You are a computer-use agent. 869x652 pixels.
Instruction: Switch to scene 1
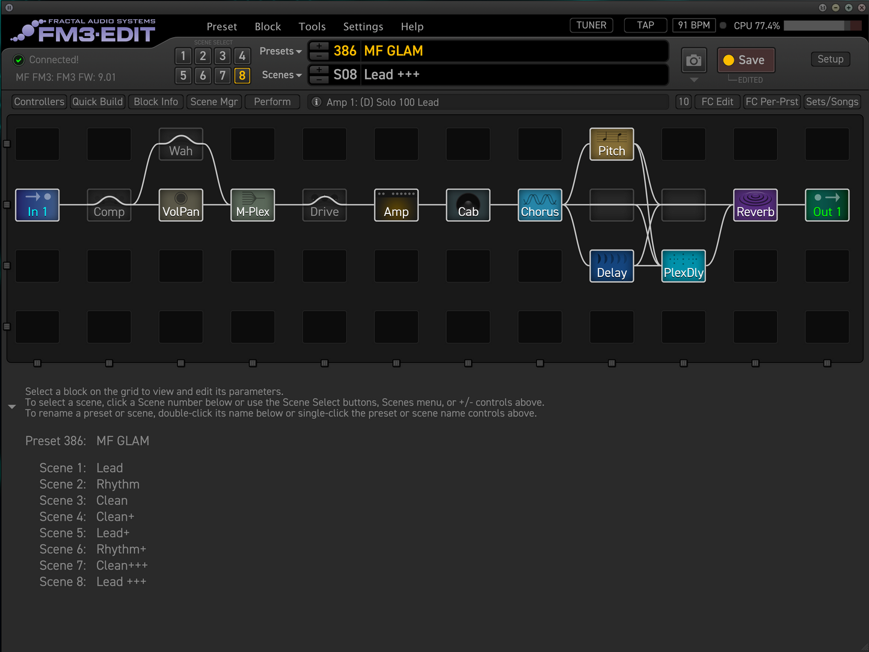(183, 56)
